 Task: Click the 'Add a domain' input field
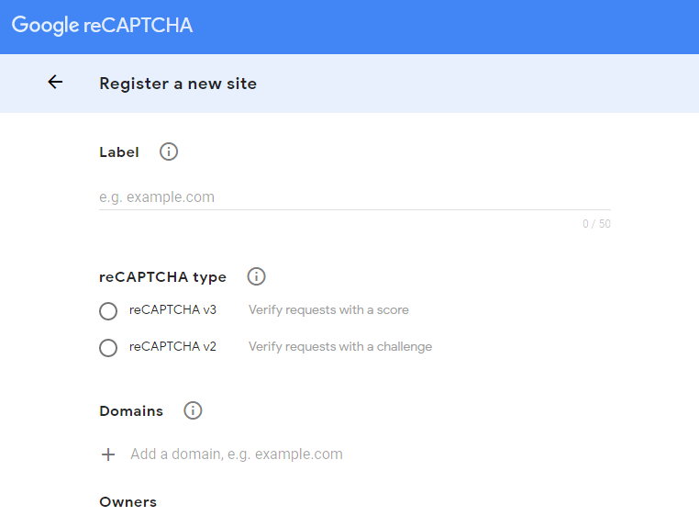coord(237,454)
